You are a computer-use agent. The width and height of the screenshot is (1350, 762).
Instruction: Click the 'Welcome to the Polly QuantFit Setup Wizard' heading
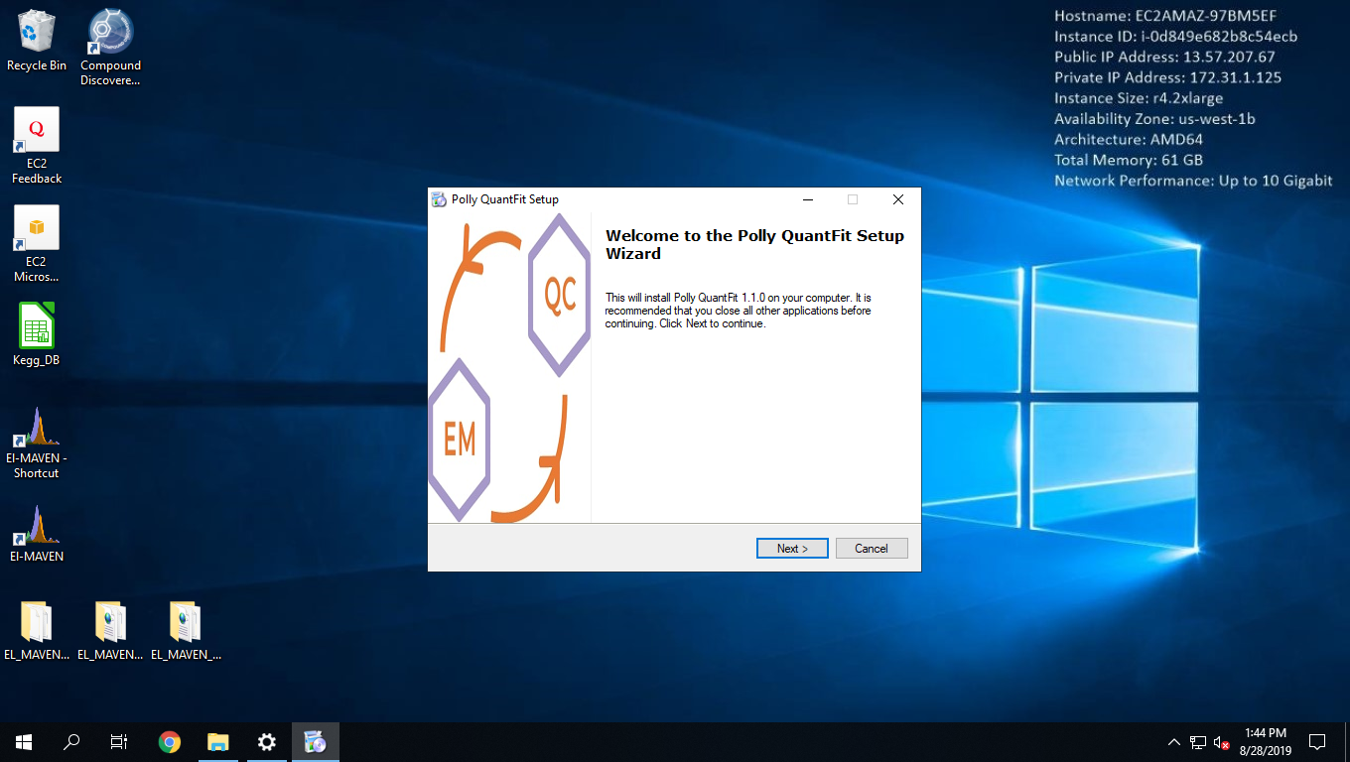point(754,244)
